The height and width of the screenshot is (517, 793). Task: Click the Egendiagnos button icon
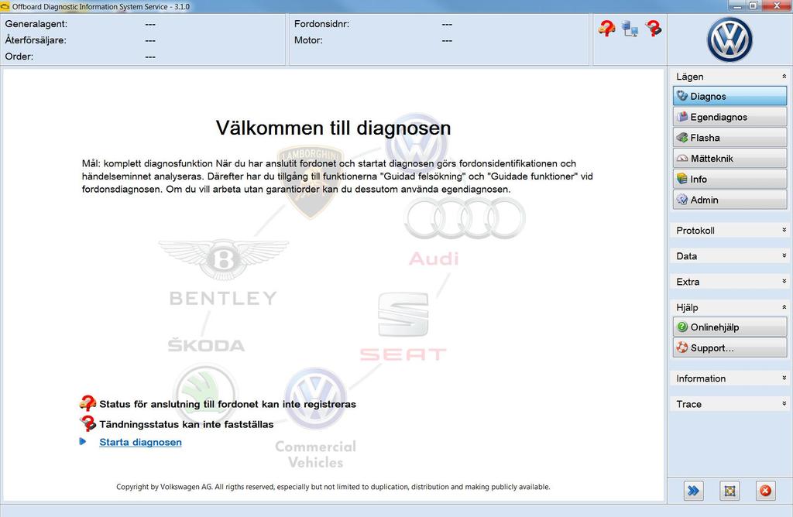pyautogui.click(x=682, y=116)
